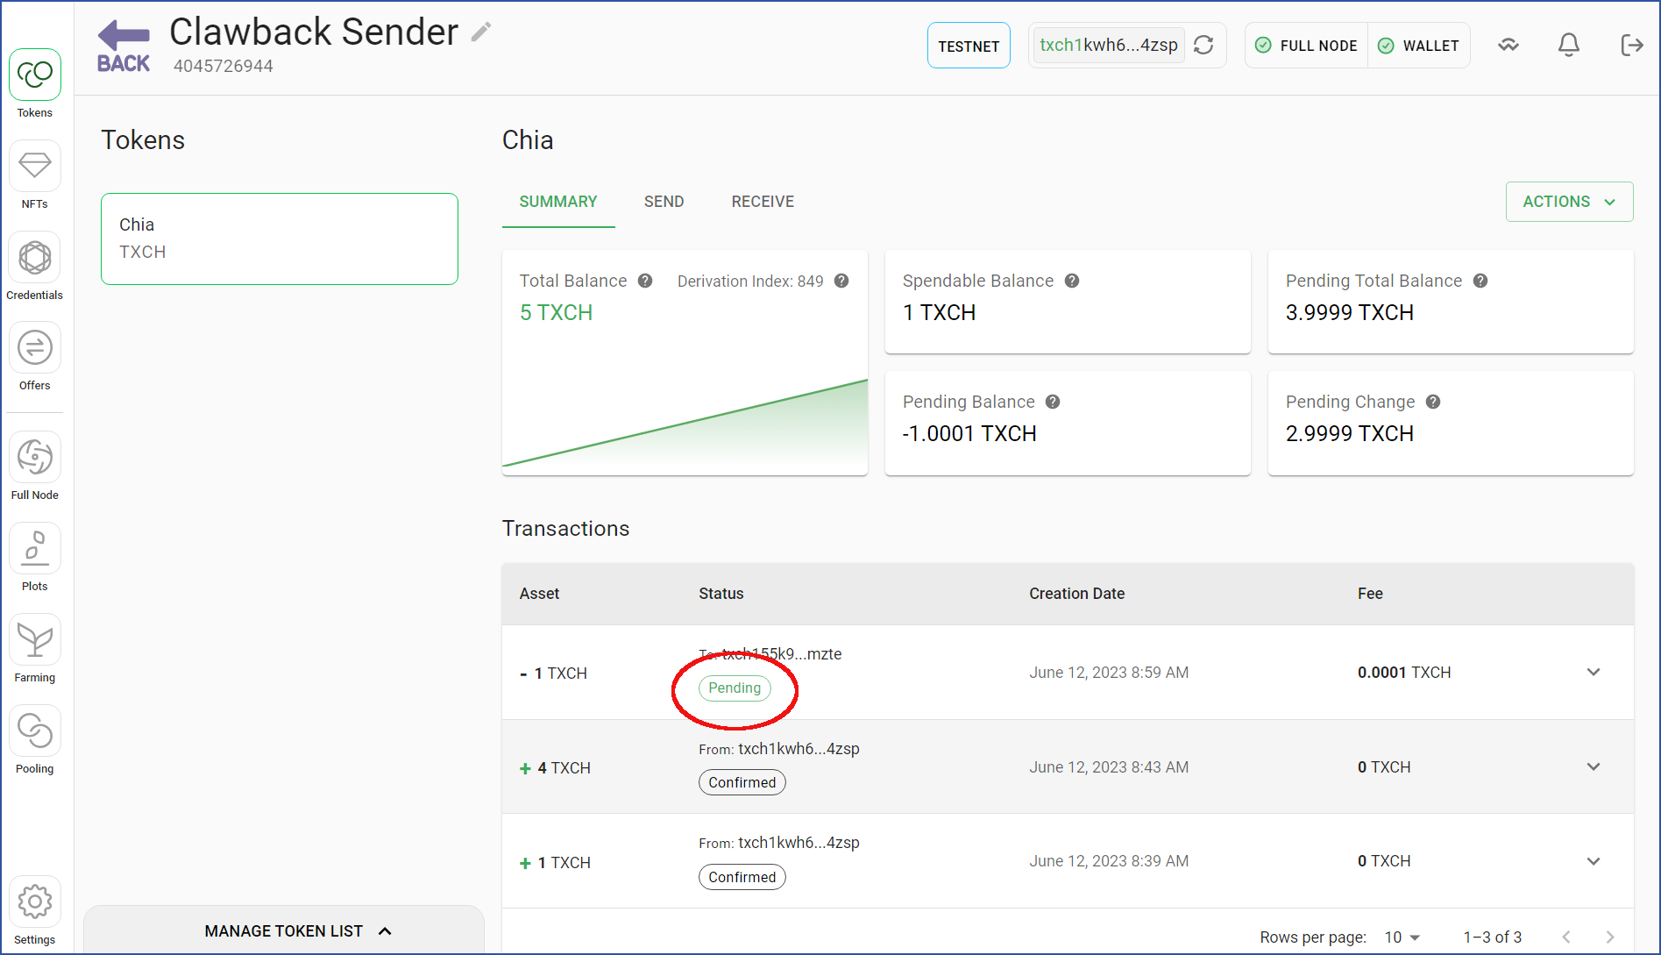
Task: Click MANAGE TOKEN LIST
Action: coord(297,931)
